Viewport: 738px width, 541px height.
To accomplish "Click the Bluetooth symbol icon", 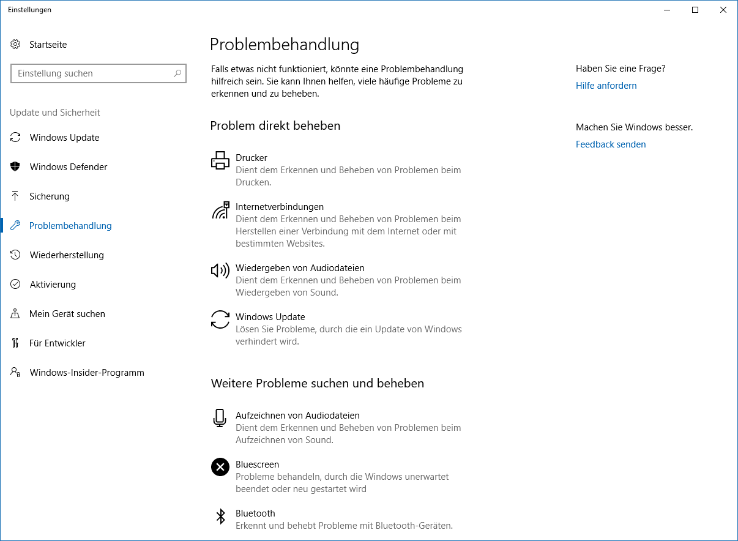I will point(220,516).
